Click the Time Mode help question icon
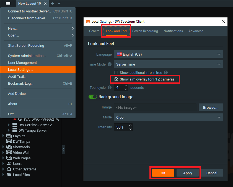This screenshot has width=233, height=187. (x=110, y=64)
